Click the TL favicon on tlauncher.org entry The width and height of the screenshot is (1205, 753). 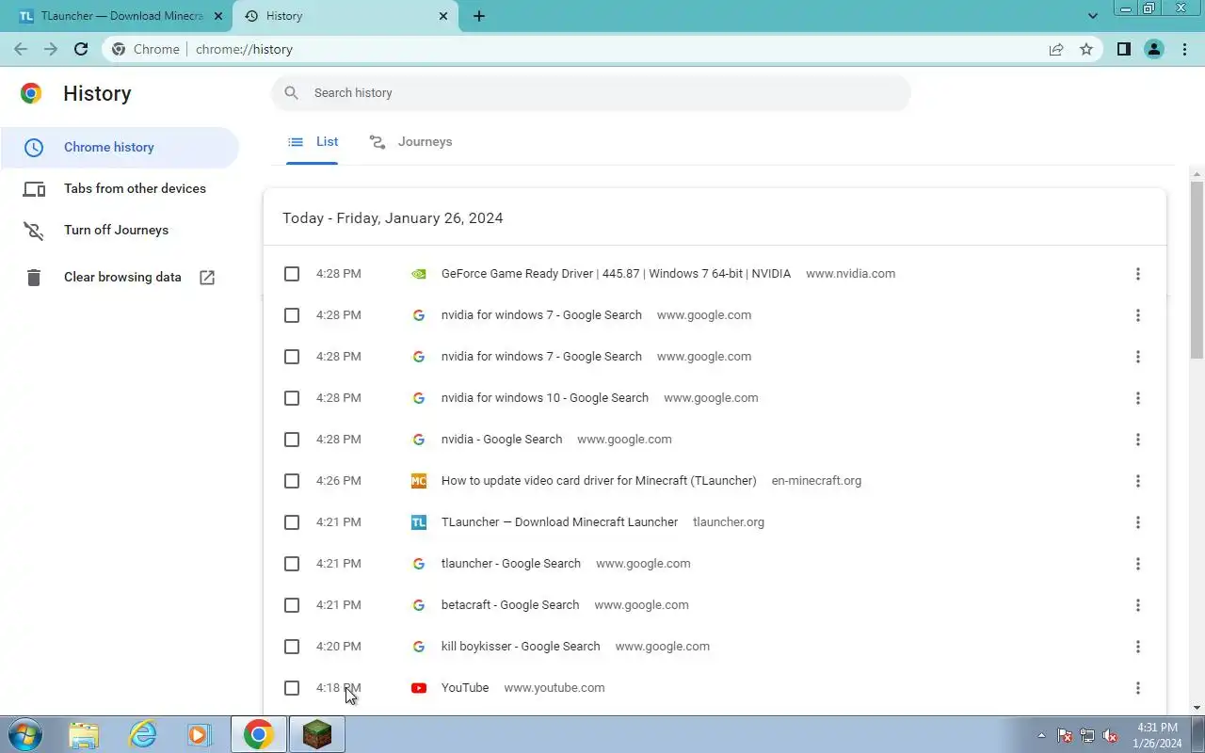pyautogui.click(x=419, y=522)
